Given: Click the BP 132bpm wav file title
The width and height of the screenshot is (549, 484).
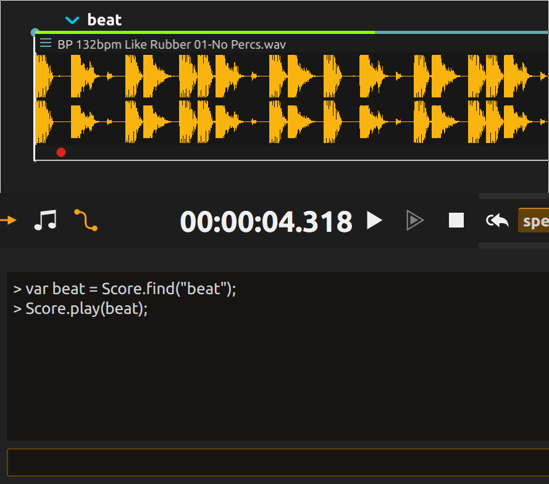Looking at the screenshot, I should [171, 44].
